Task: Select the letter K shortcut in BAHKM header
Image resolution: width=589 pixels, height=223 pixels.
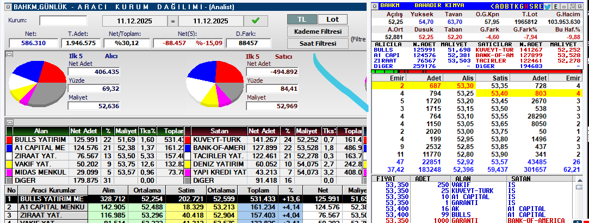Action: click(x=517, y=7)
